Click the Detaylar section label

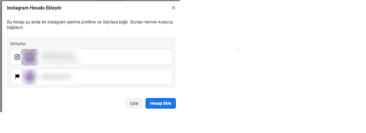click(18, 44)
